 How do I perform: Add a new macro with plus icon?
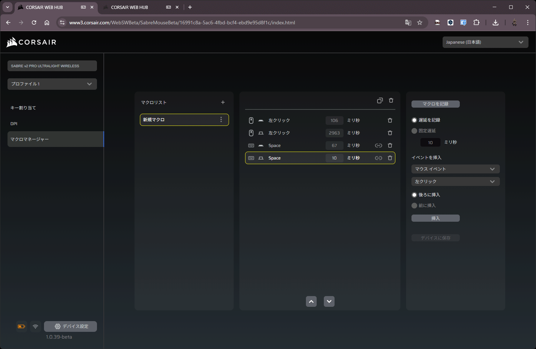[x=223, y=102]
